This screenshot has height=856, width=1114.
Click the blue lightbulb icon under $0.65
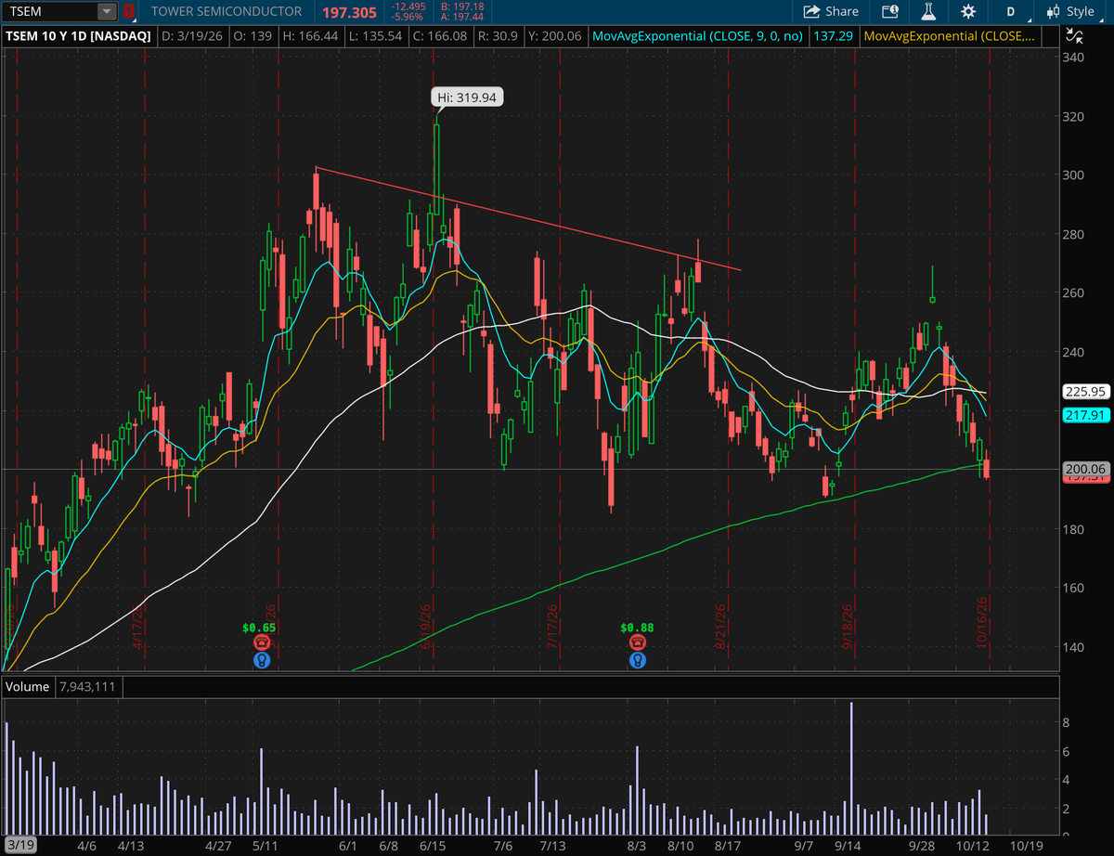coord(261,660)
